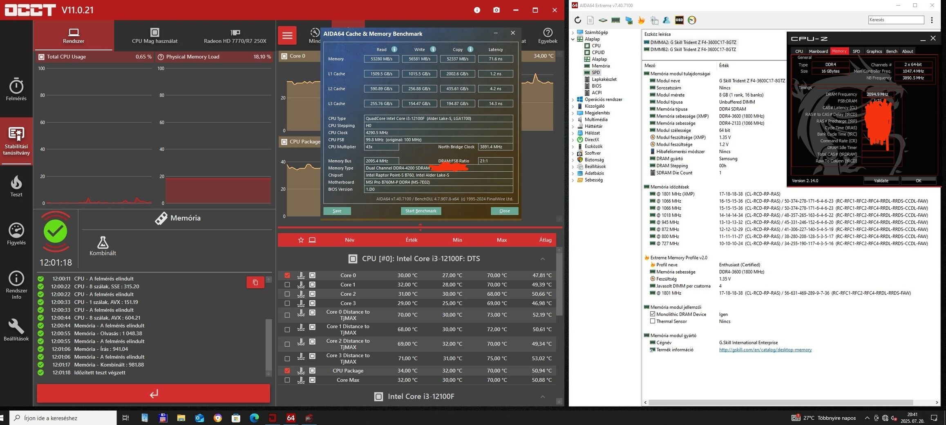The image size is (946, 425).
Task: Open the Felmérés benchmark section in OCCT
Action: coord(16,89)
